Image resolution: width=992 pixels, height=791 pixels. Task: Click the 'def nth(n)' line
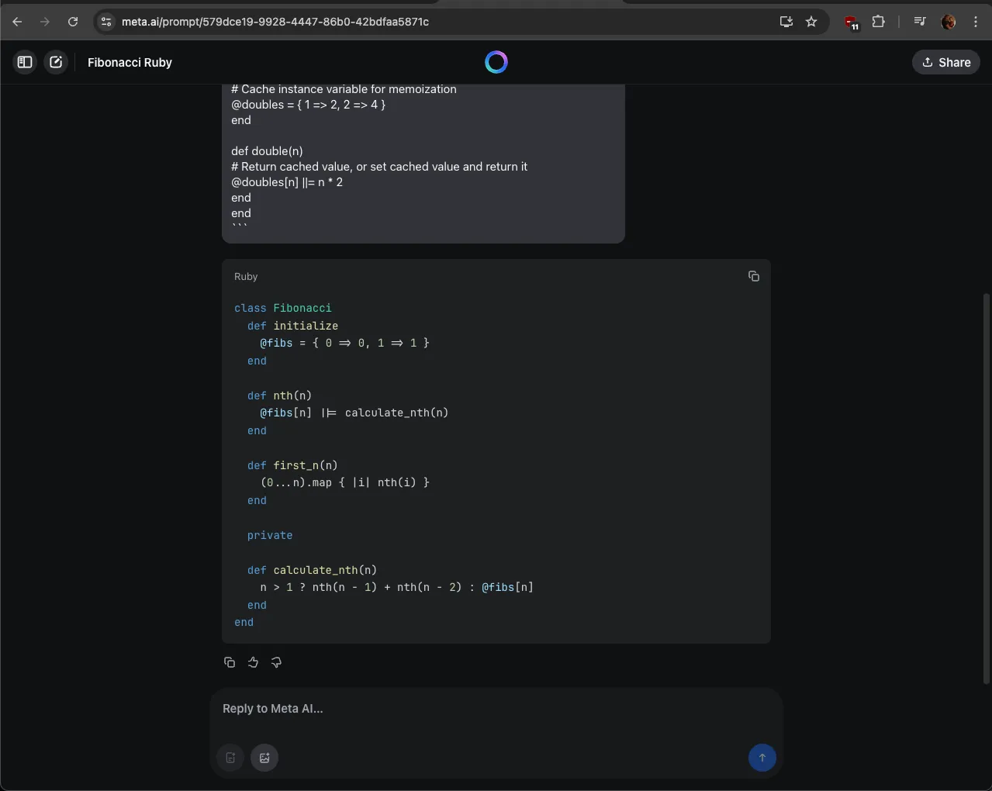pos(279,395)
